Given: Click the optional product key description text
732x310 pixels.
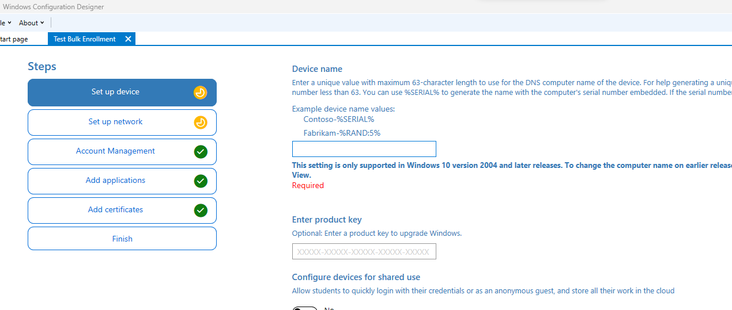Looking at the screenshot, I should pos(377,234).
